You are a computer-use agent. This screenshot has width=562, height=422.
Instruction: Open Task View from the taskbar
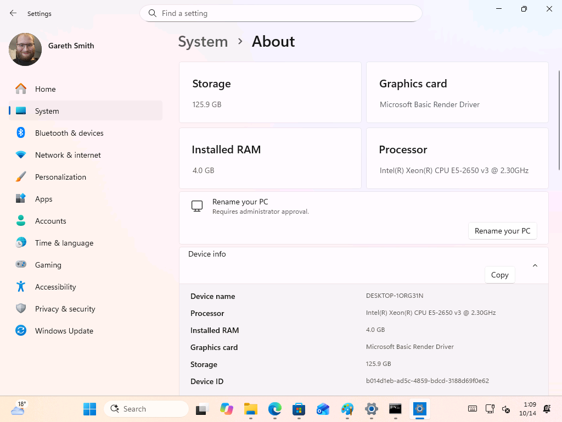pyautogui.click(x=202, y=409)
